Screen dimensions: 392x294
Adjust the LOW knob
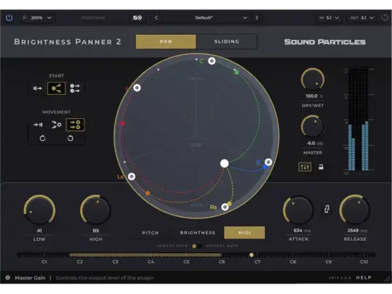[x=39, y=210]
